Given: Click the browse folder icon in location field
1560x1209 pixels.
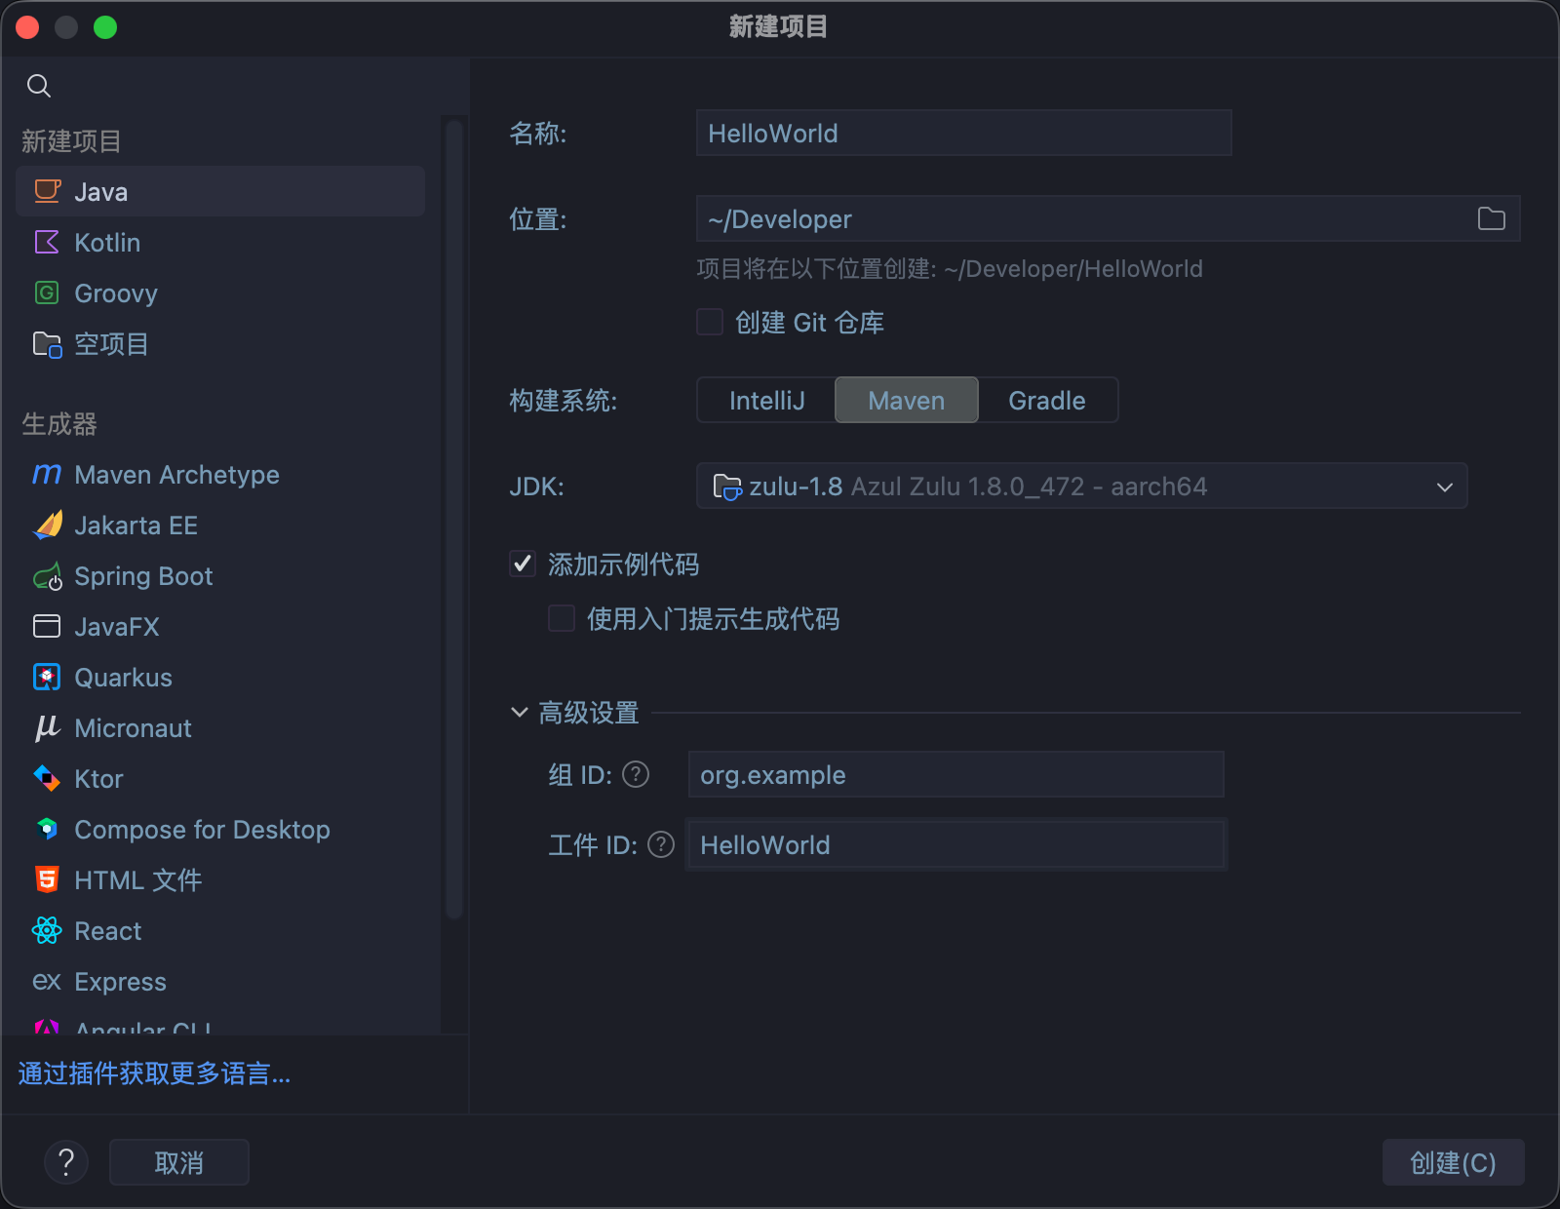Looking at the screenshot, I should [1491, 219].
